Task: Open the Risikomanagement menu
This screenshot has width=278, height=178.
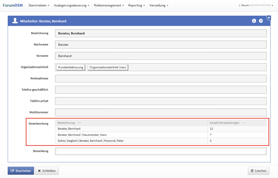Action: pos(109,5)
